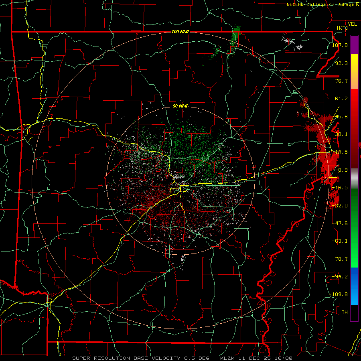Click the purple top segment of color bar
The width and height of the screenshot is (361, 361).
coord(354,45)
